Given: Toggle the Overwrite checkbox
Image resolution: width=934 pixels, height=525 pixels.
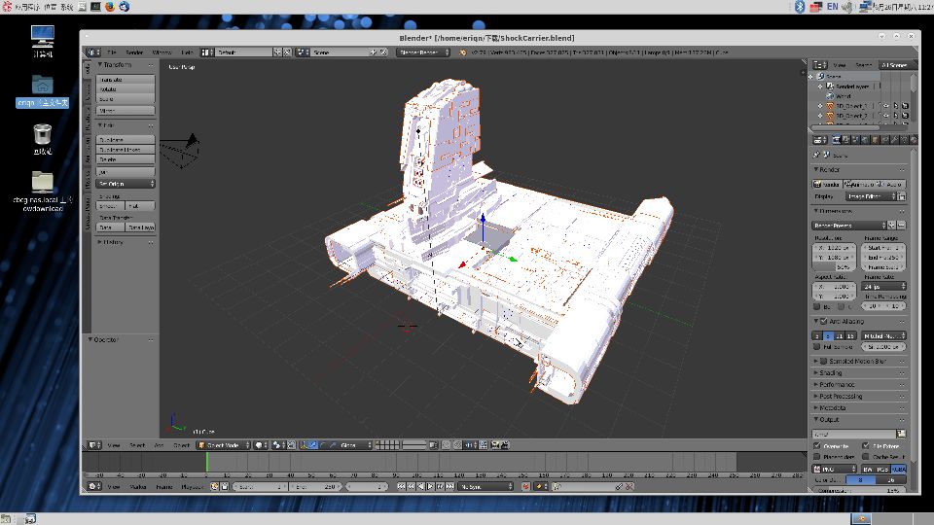Looking at the screenshot, I should (817, 445).
